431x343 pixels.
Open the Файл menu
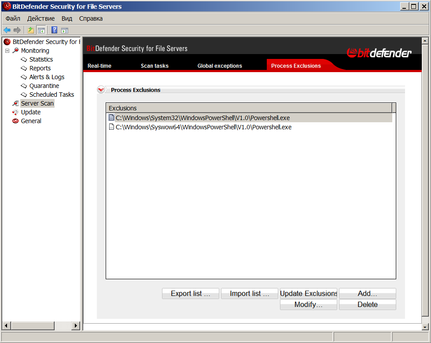(x=13, y=18)
